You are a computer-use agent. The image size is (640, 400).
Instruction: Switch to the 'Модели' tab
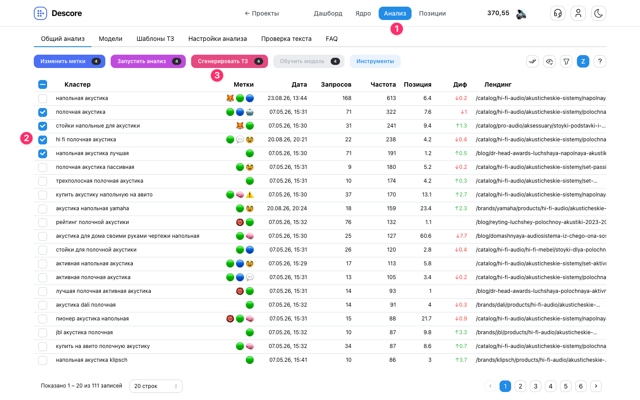(x=111, y=39)
